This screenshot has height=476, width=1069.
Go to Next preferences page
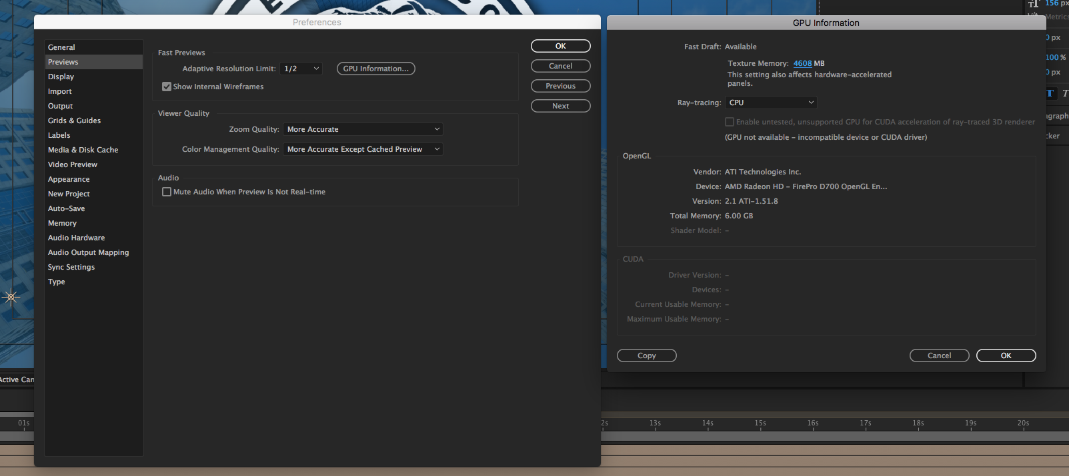pos(561,106)
